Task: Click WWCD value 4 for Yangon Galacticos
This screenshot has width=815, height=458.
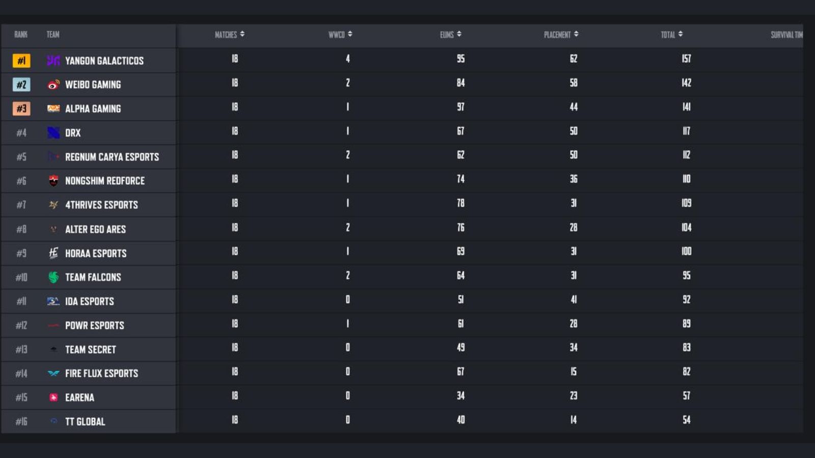Action: click(348, 59)
